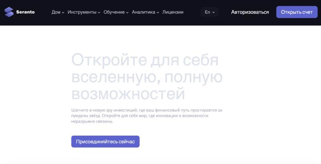The height and width of the screenshot is (164, 321).
Task: Expand the Обучение dropdown menu
Action: pyautogui.click(x=114, y=12)
